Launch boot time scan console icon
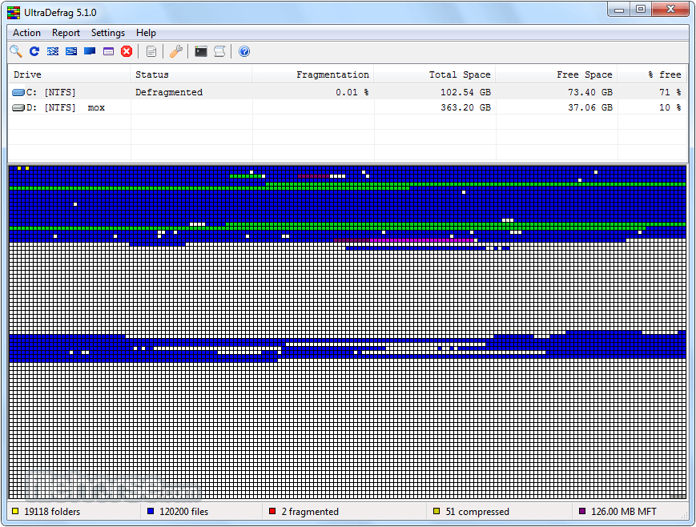Screen dimensions: 696x527 point(201,51)
